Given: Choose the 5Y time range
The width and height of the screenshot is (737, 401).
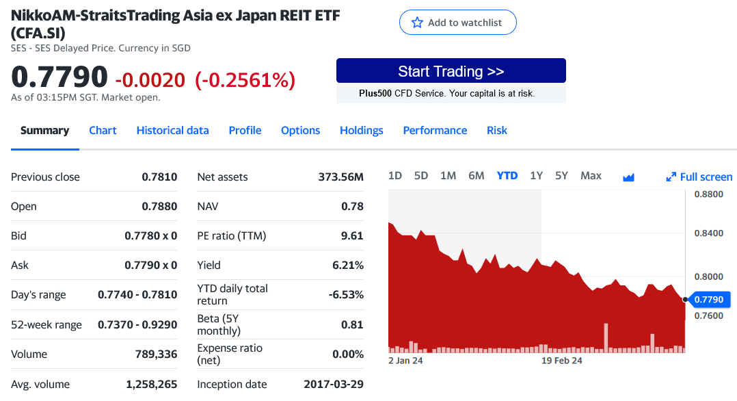Looking at the screenshot, I should pos(561,175).
